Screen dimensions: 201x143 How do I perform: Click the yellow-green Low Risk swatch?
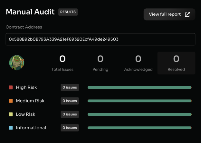[11, 114]
